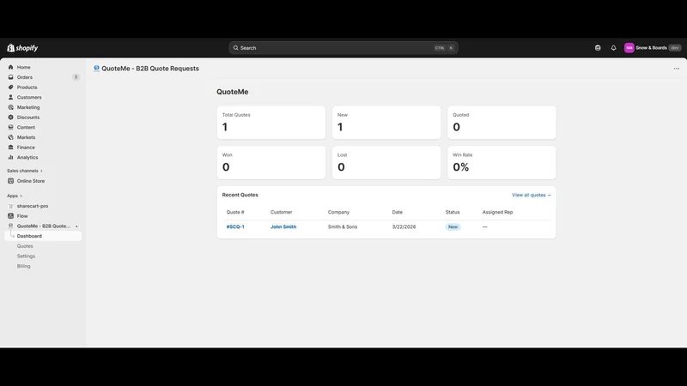Open the three-dot page menu
Screen dimensions: 687x386
677,69
